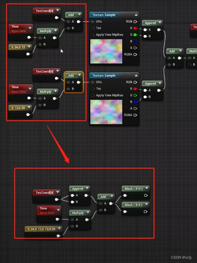Click the top Append node's output pin
This screenshot has height=263, width=197.
tap(159, 30)
